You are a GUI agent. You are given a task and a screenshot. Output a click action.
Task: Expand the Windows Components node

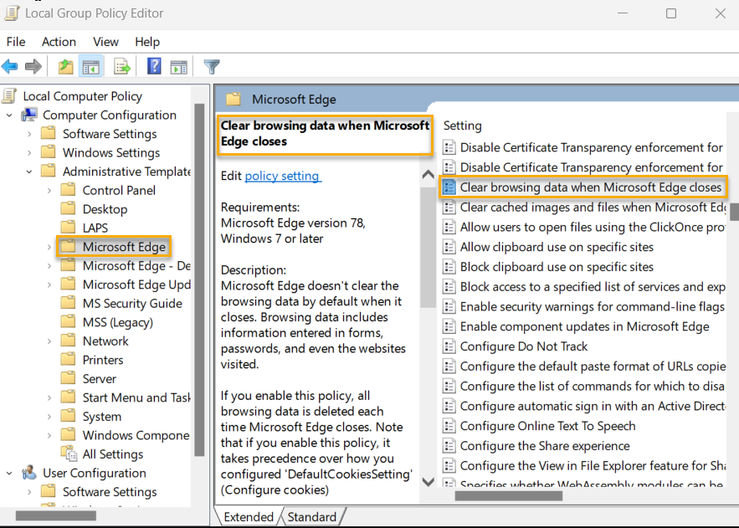tap(49, 435)
